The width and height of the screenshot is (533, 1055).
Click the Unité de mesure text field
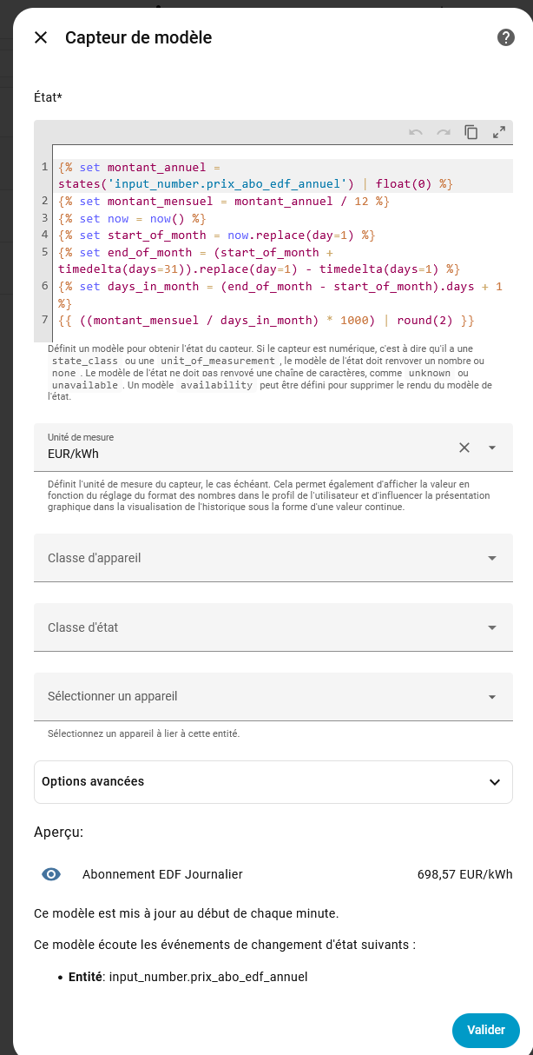click(x=243, y=453)
